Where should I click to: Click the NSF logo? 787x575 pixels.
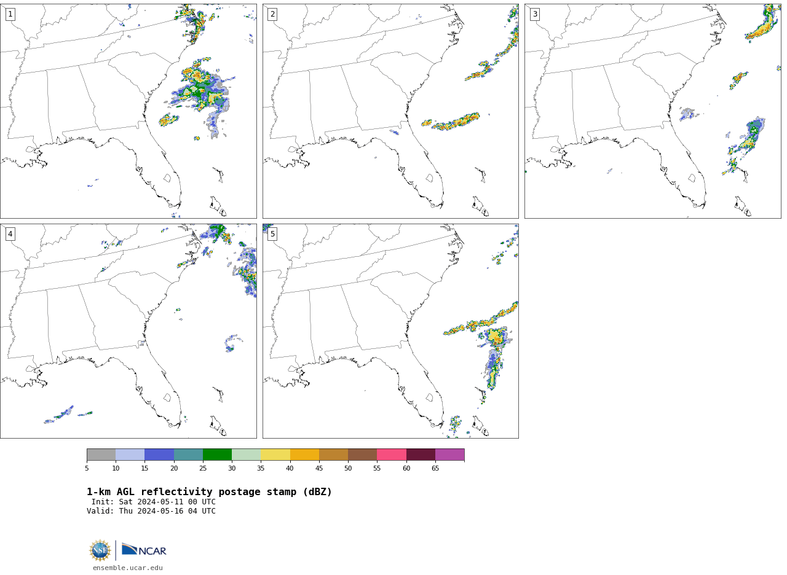point(100,550)
